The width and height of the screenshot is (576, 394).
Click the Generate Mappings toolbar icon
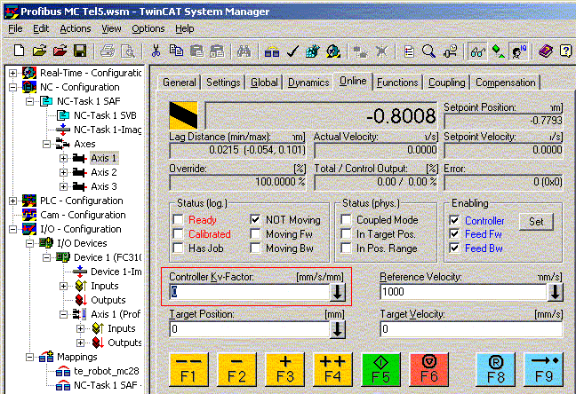pyautogui.click(x=272, y=51)
